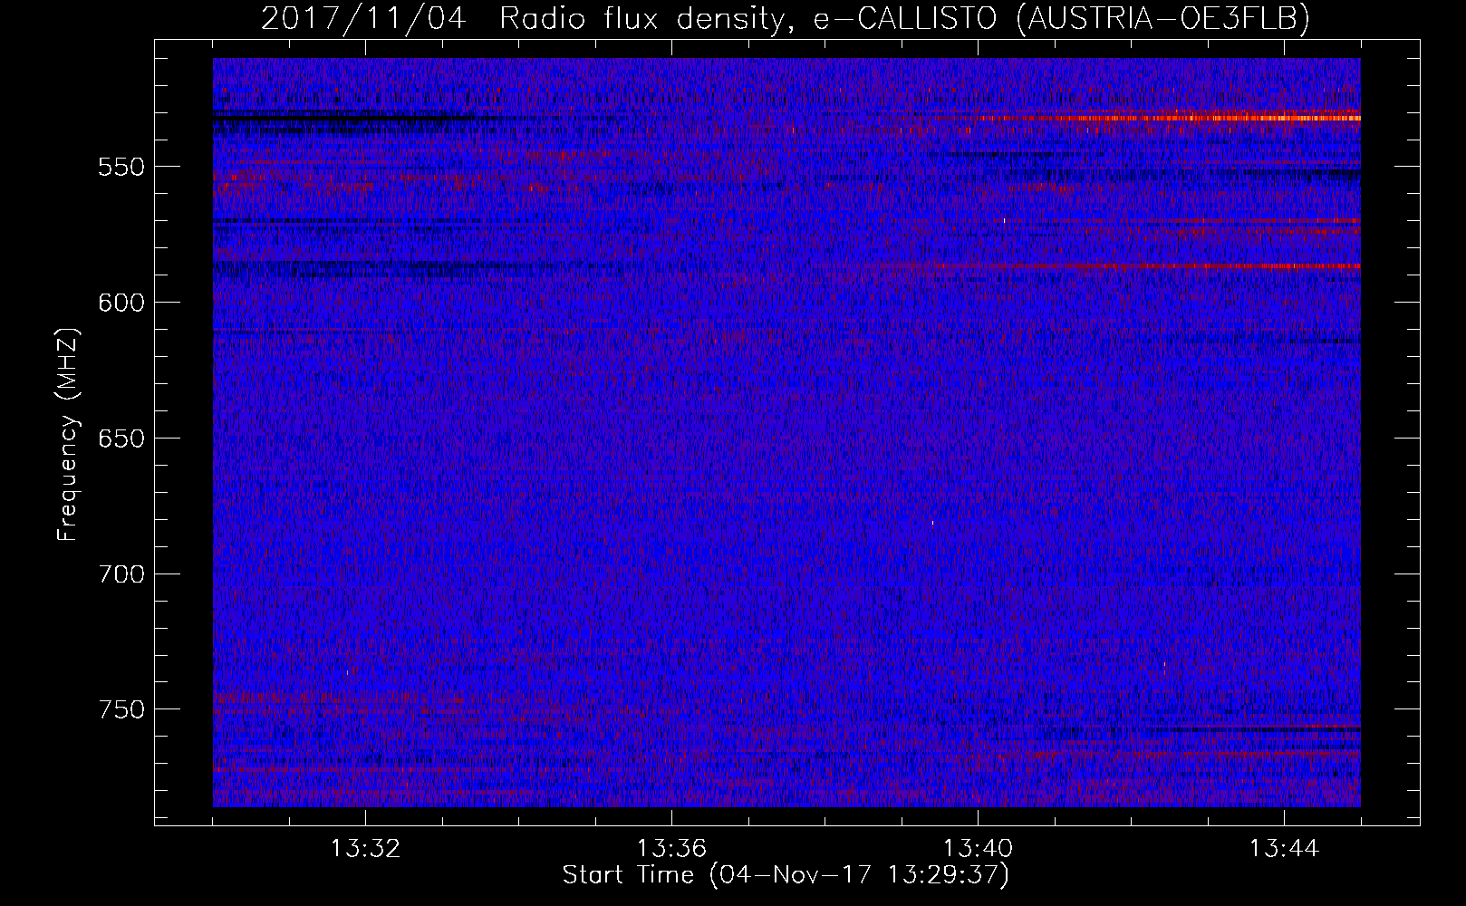Click the '13:32' time tick label

(365, 849)
